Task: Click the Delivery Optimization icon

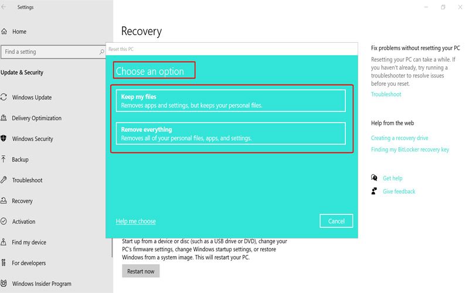Action: pyautogui.click(x=4, y=118)
